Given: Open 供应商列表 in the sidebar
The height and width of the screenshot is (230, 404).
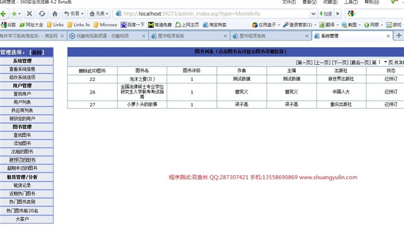Looking at the screenshot, I should coord(22,110).
